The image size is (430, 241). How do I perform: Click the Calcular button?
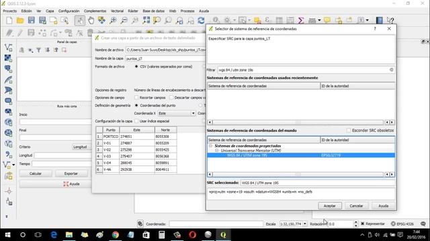point(36,173)
